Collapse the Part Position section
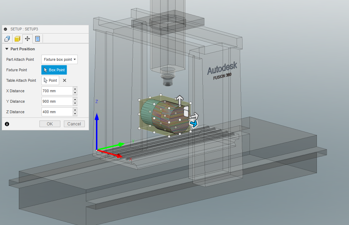The height and width of the screenshot is (225, 349). tap(7, 49)
